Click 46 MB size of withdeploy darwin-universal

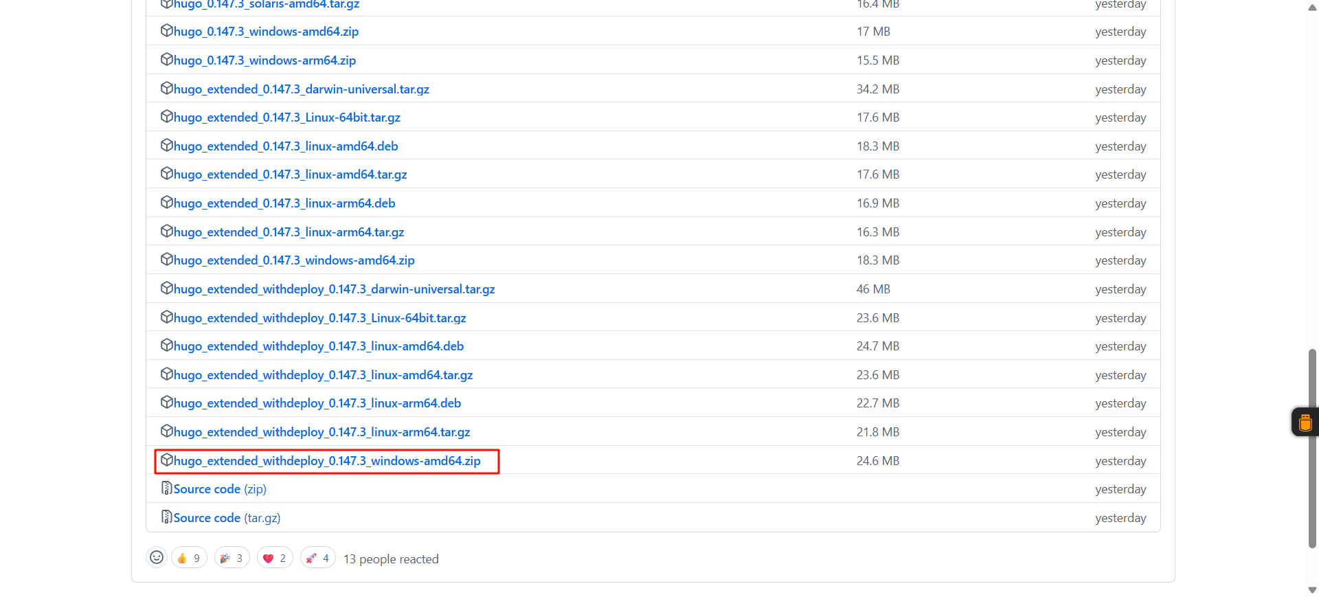click(873, 289)
